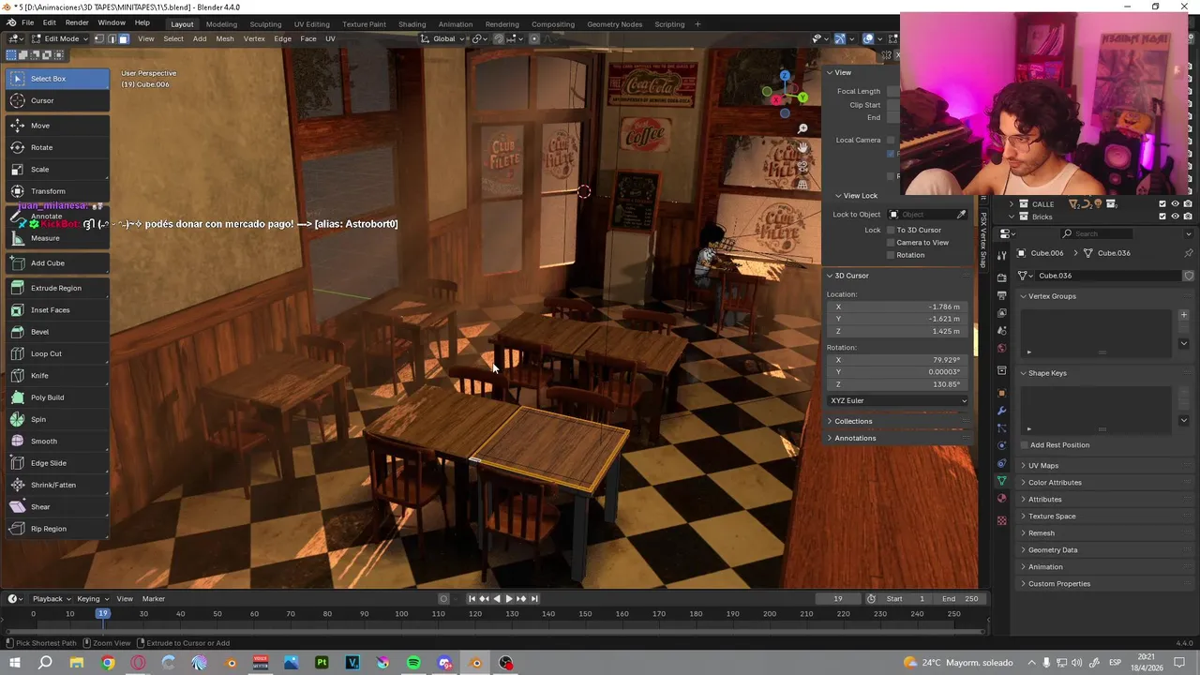The width and height of the screenshot is (1200, 675).
Task: Switch to the UV Editing workspace tab
Action: point(311,24)
